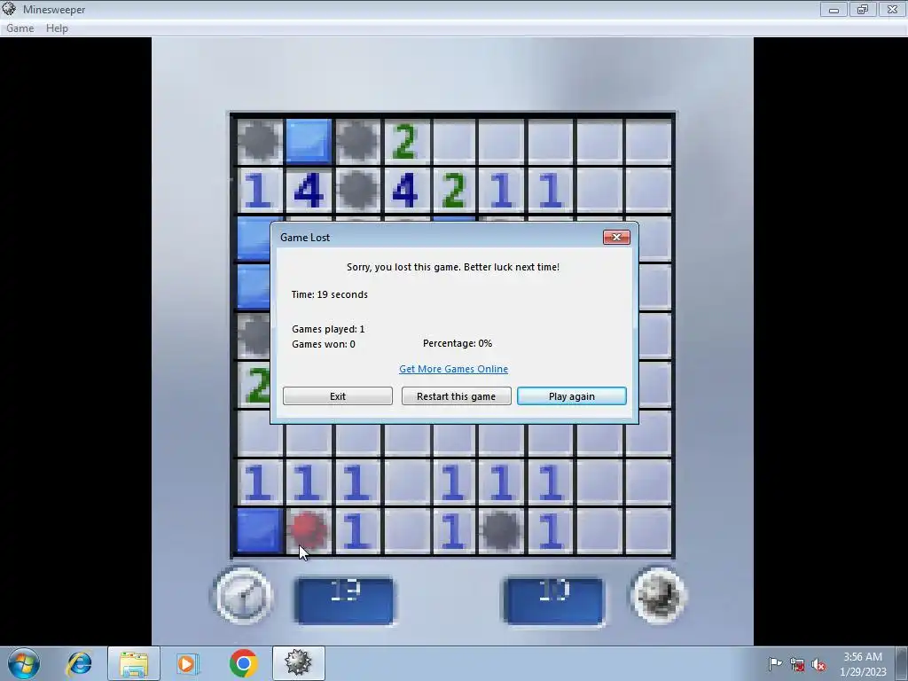
Task: Launch Internet Explorer from the taskbar
Action: point(79,663)
